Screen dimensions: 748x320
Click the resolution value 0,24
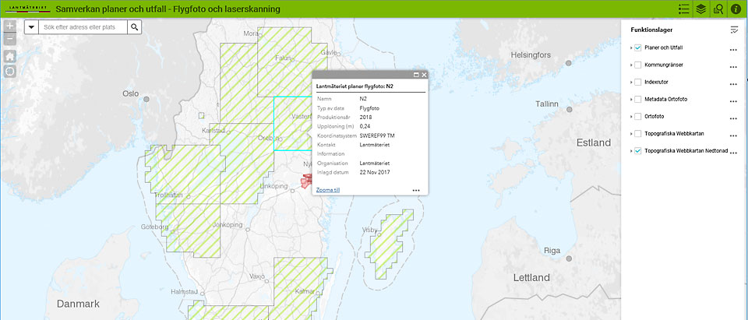365,126
